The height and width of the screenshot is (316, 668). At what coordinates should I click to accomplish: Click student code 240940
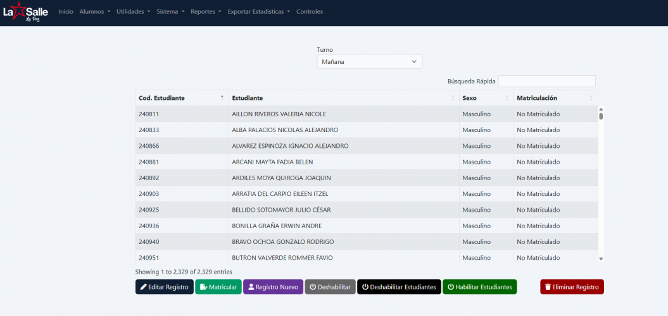coord(149,241)
